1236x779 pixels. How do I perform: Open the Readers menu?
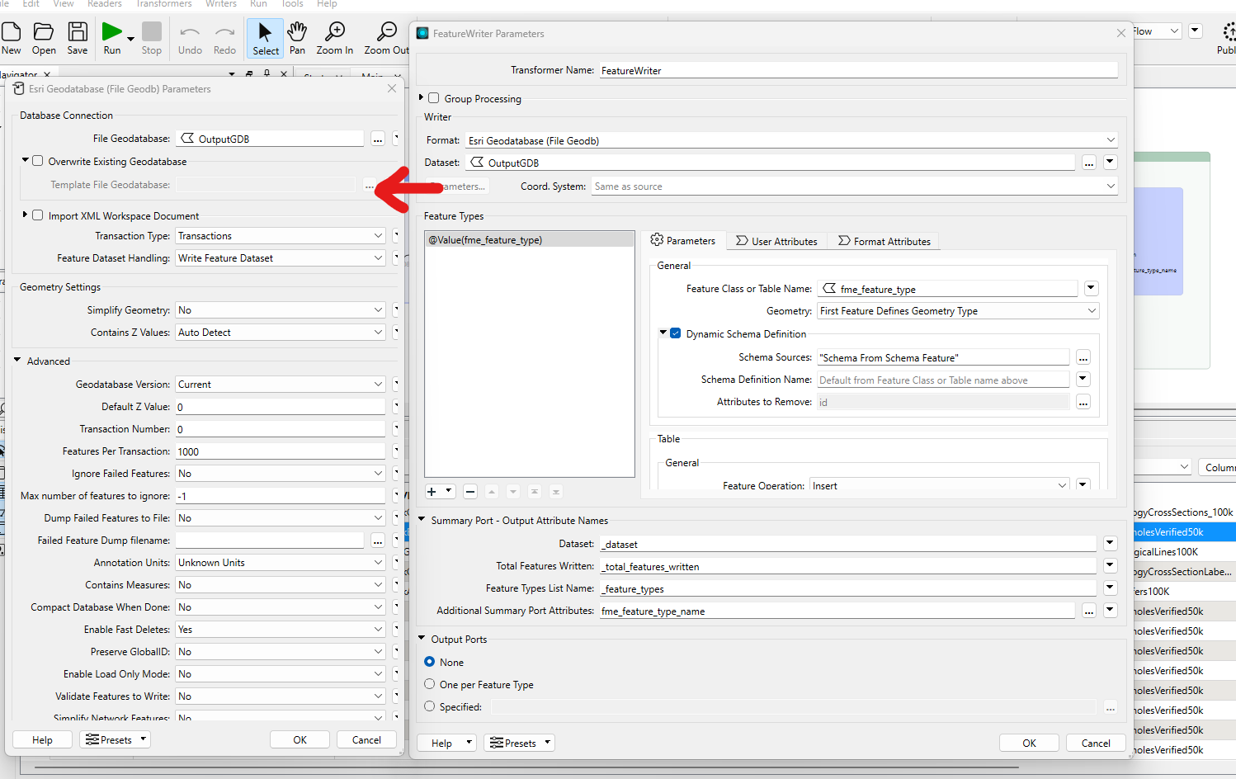pyautogui.click(x=105, y=4)
